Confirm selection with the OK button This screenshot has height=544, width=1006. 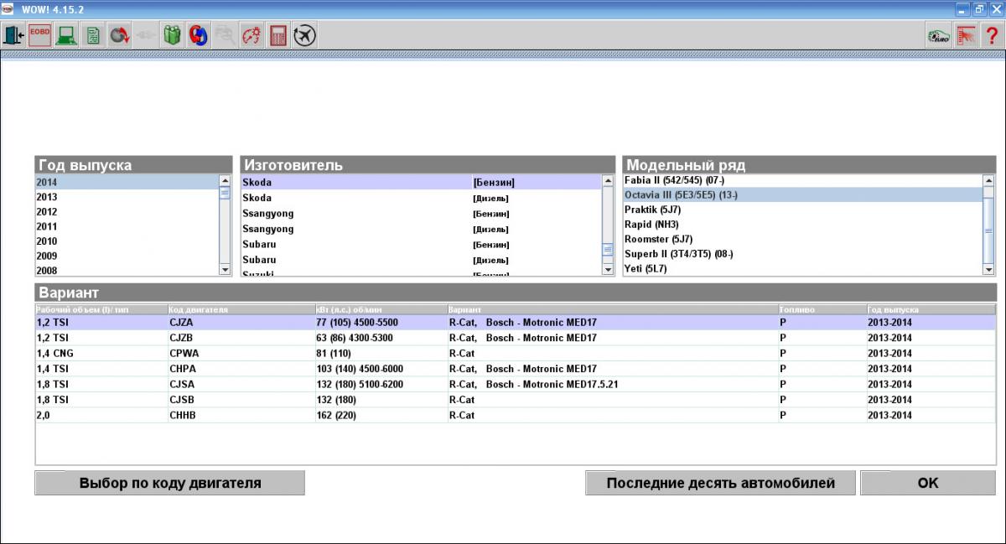(x=928, y=483)
